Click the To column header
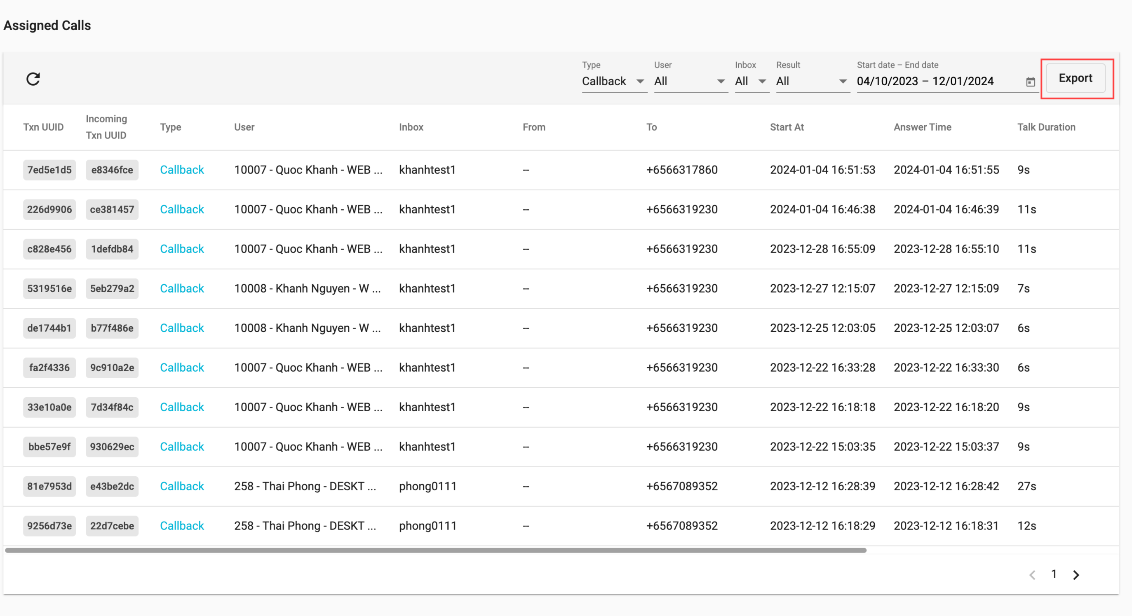1132x616 pixels. pyautogui.click(x=651, y=127)
